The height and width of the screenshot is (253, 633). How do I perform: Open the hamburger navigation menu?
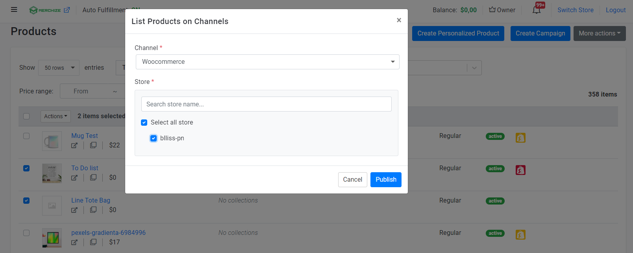(14, 10)
